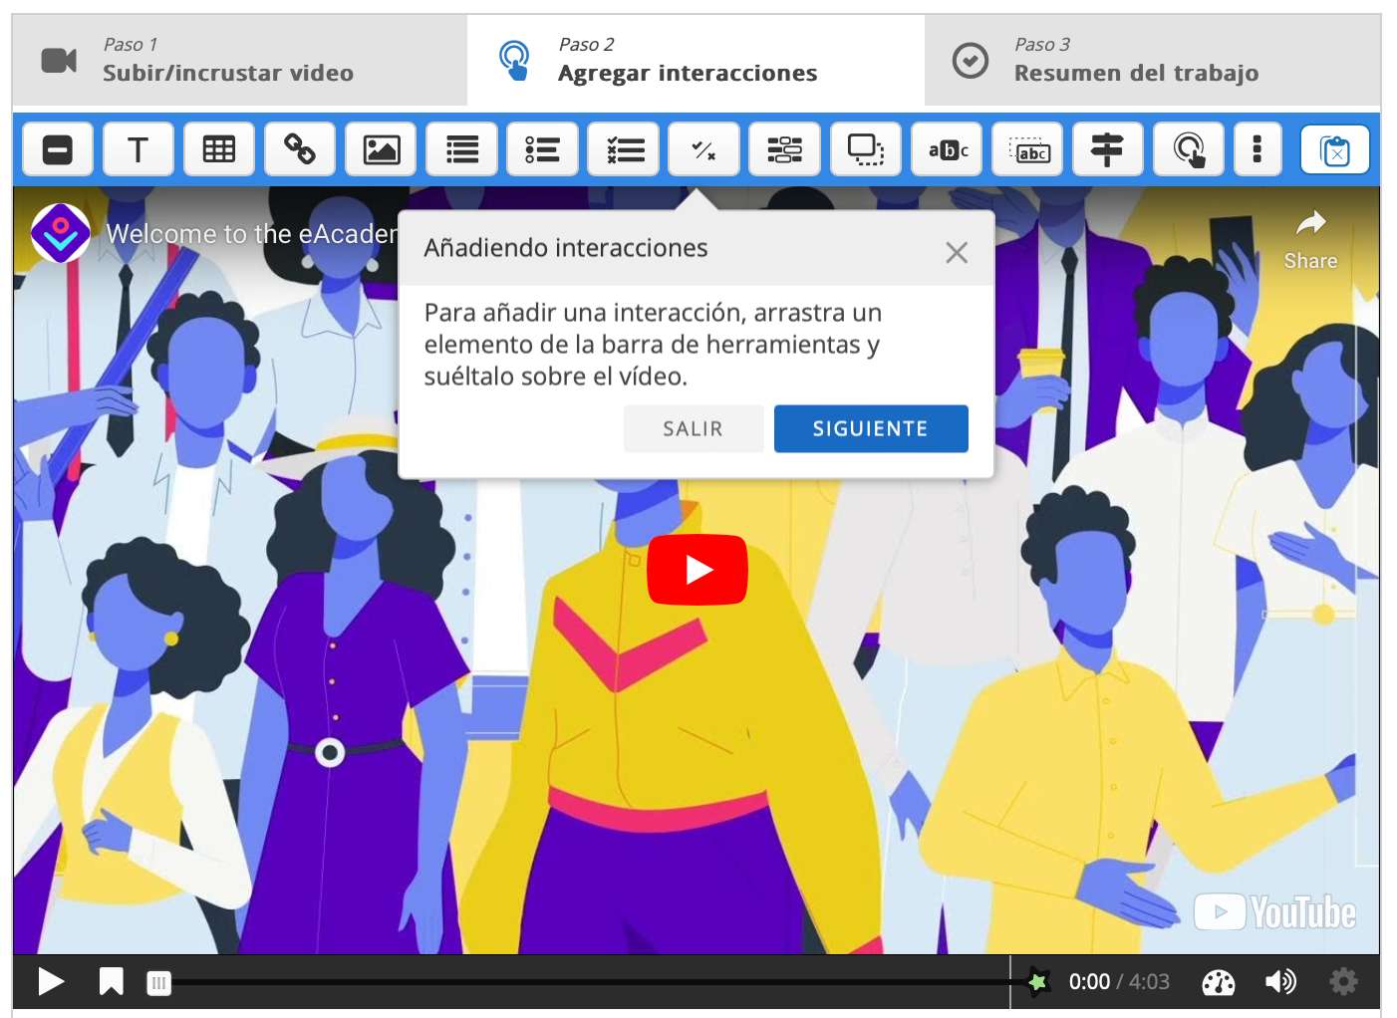Mute the video with speaker icon
Image resolution: width=1397 pixels, height=1018 pixels.
coord(1280,982)
